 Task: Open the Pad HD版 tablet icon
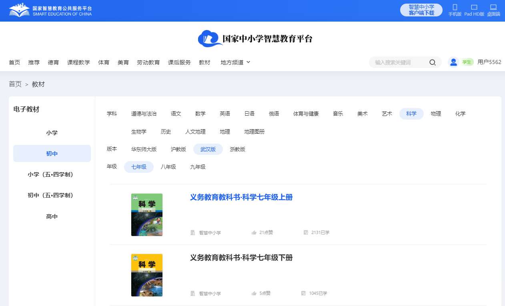coord(474,7)
